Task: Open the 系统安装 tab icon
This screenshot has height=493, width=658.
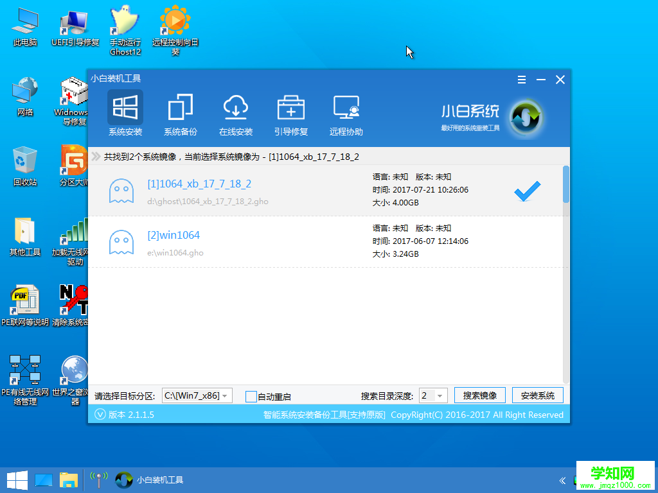Action: point(125,107)
